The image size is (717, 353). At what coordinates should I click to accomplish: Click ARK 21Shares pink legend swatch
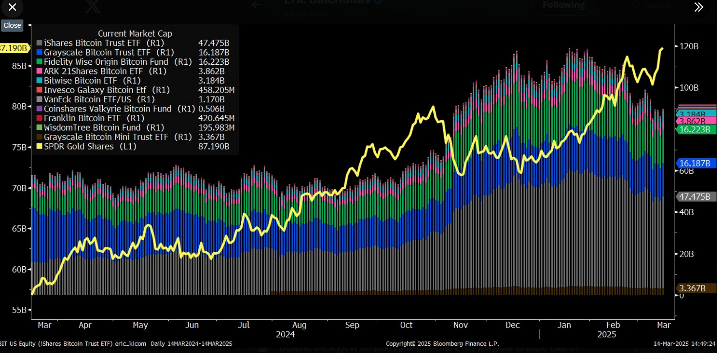[39, 71]
